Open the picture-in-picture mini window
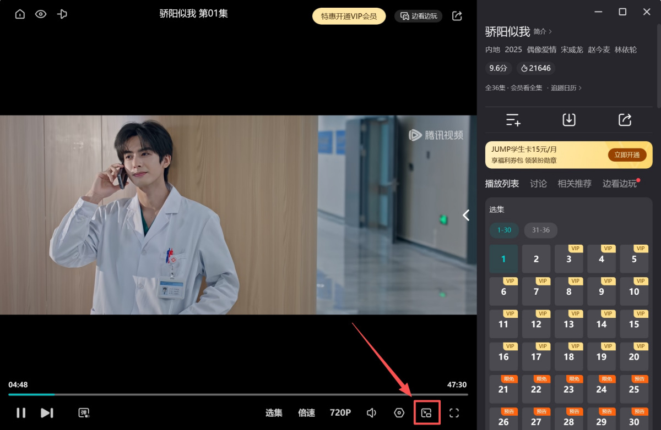The image size is (661, 430). [x=426, y=413]
